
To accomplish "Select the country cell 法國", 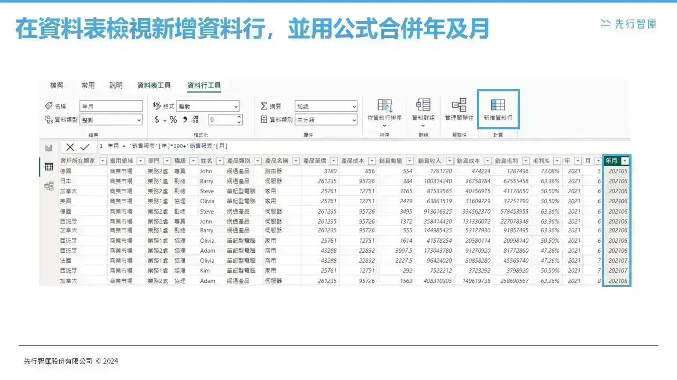I will click(x=83, y=260).
